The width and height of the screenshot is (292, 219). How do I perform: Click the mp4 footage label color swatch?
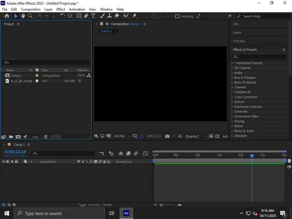tap(37, 81)
